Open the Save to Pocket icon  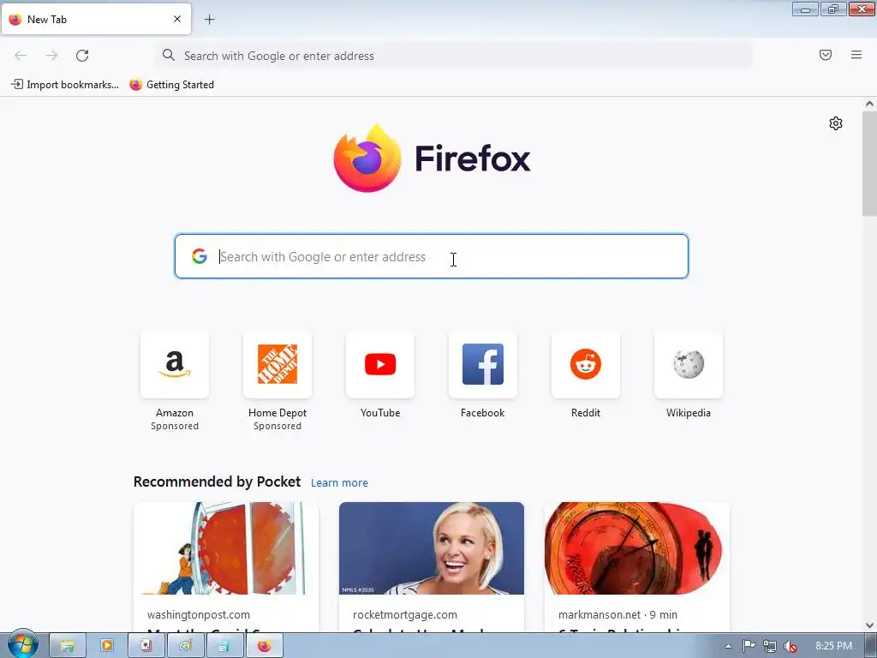[x=826, y=55]
